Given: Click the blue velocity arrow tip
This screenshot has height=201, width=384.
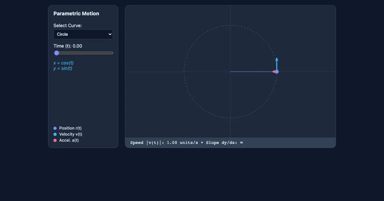Looking at the screenshot, I should [277, 59].
